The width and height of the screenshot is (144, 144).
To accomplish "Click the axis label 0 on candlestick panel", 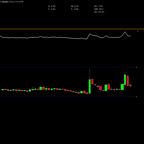I will coord(136,97).
